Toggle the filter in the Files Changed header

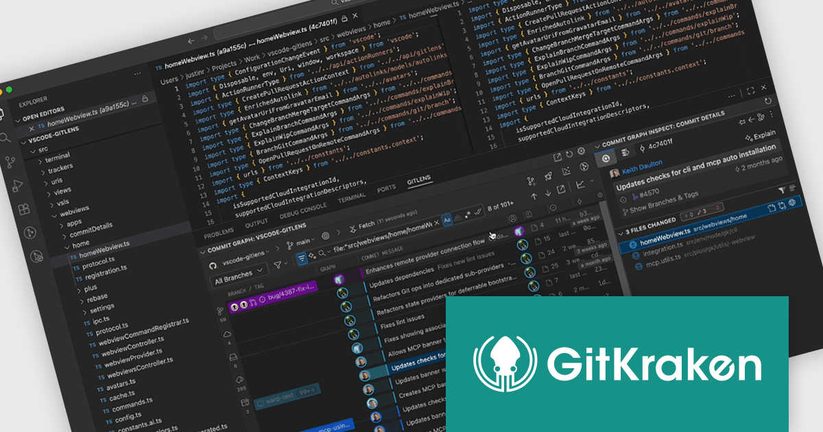pos(783,189)
